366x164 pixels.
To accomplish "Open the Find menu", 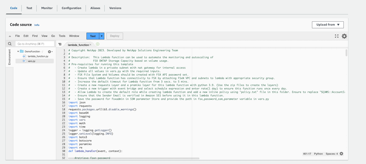I will click(35, 36).
